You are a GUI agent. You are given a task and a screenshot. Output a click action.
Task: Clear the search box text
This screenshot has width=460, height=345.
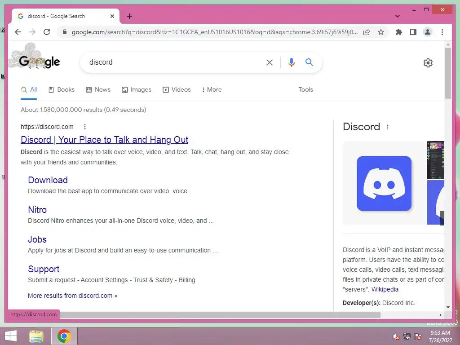(x=270, y=62)
